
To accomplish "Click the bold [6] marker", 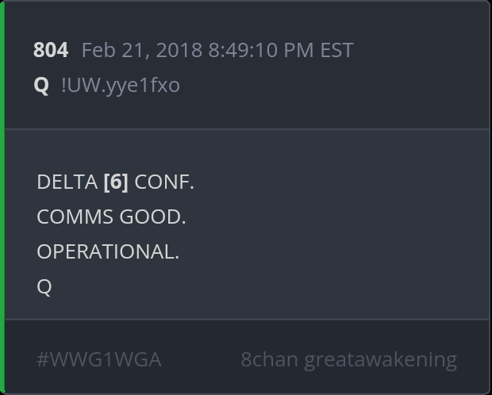I will click(116, 182).
